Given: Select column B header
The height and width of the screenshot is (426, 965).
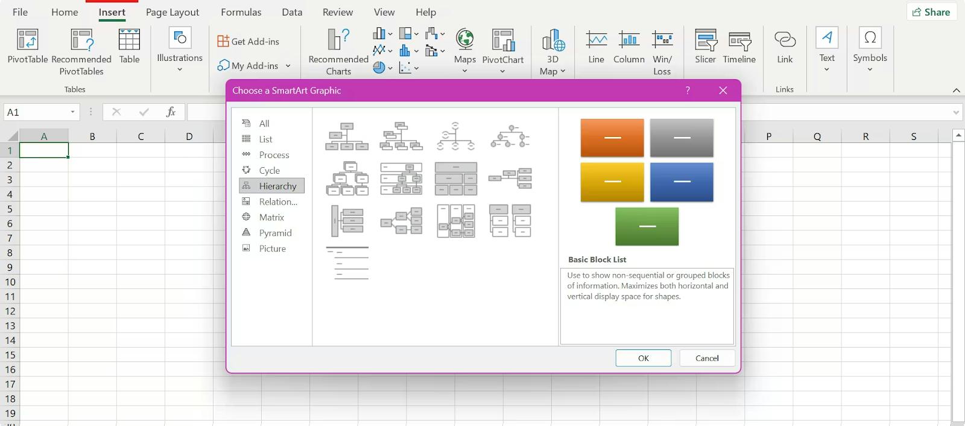Looking at the screenshot, I should [x=92, y=136].
